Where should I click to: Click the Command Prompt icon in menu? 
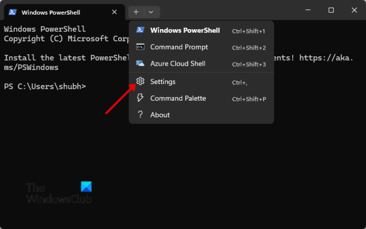click(140, 47)
